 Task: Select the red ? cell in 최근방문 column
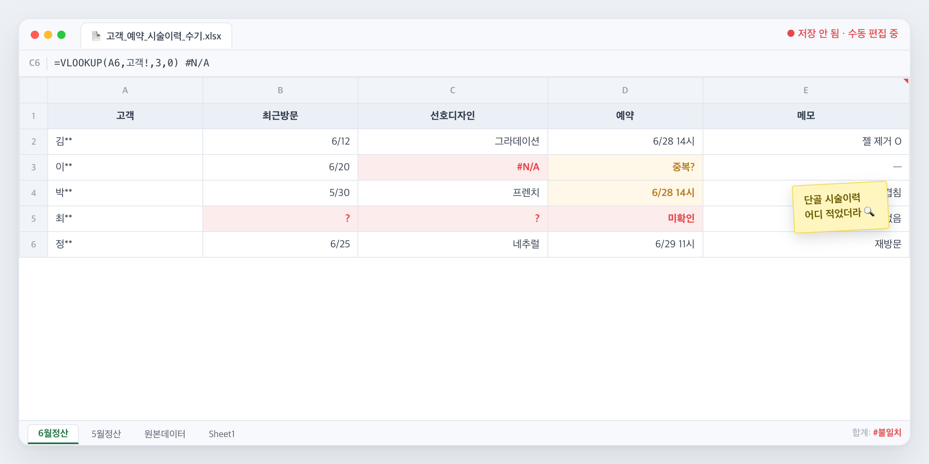click(280, 219)
